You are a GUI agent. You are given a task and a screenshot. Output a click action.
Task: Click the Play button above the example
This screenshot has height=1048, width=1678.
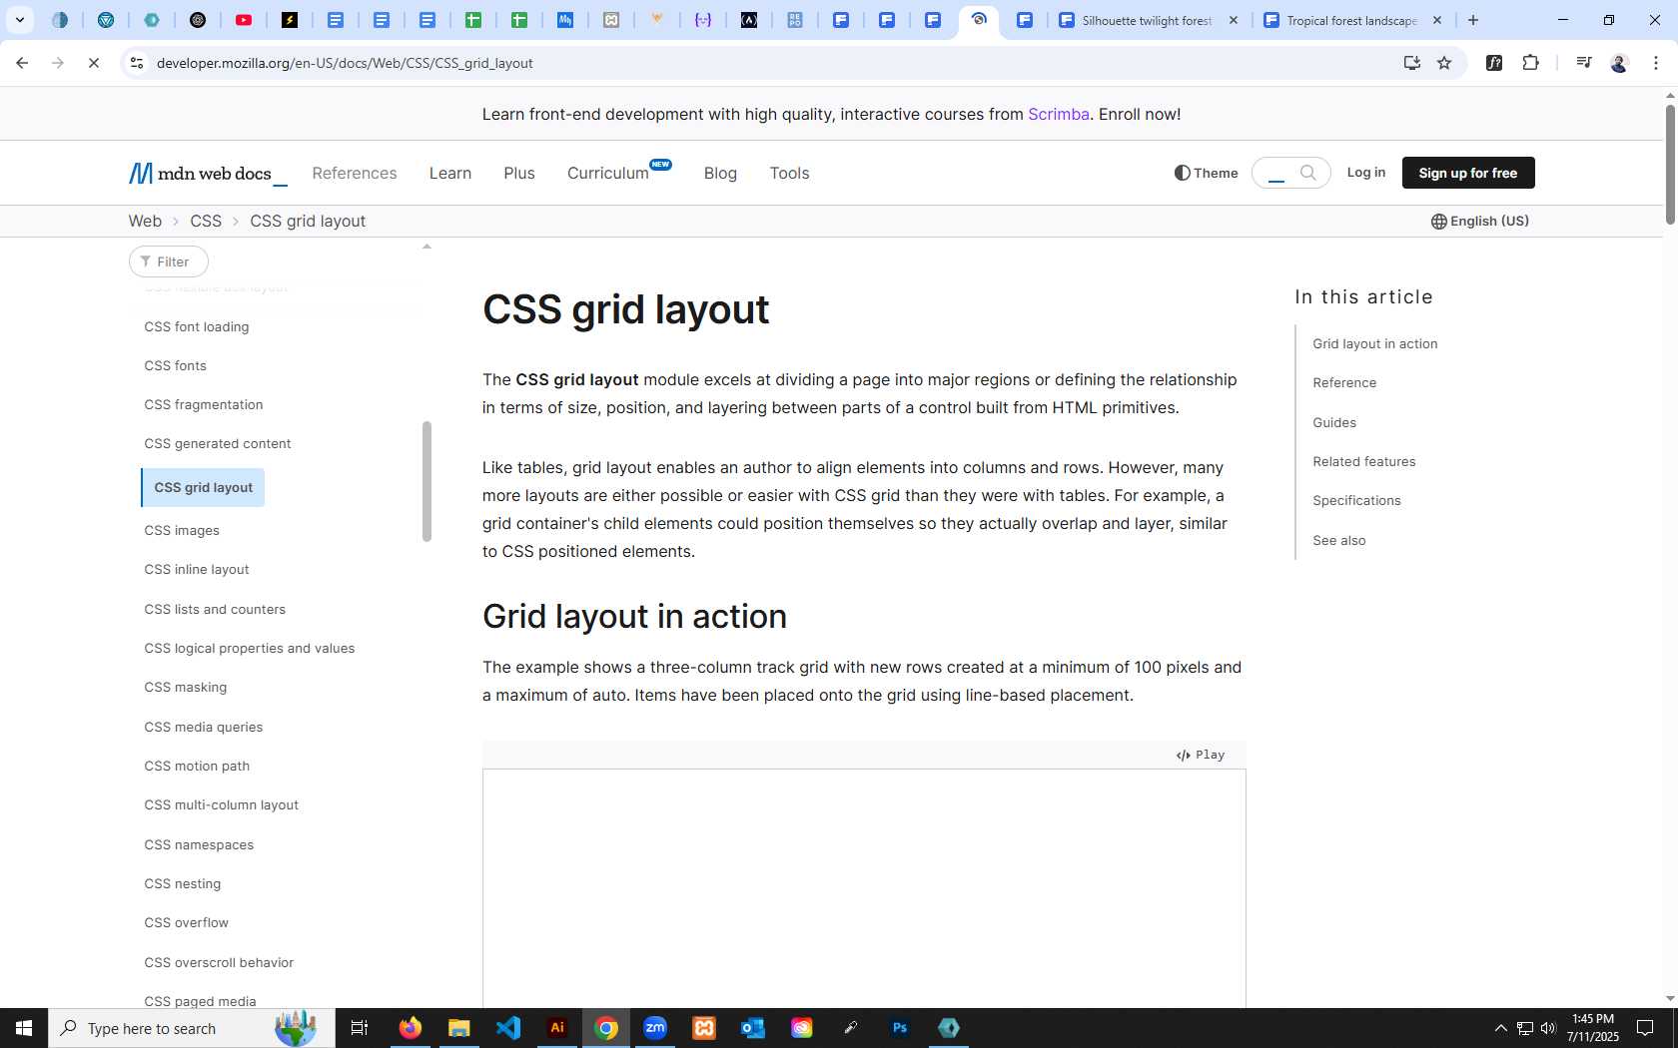click(x=1201, y=755)
